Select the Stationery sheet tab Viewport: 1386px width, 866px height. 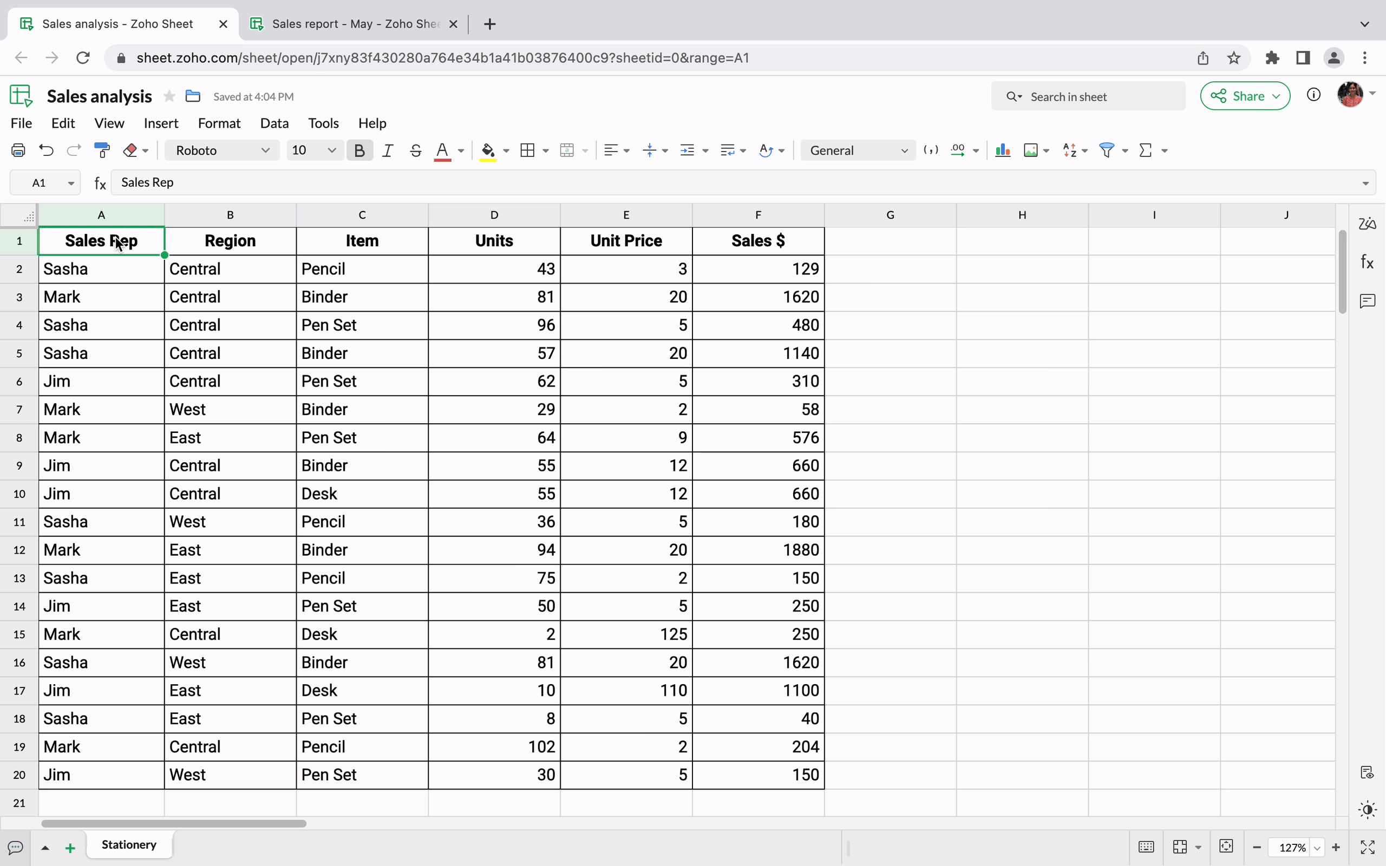129,845
